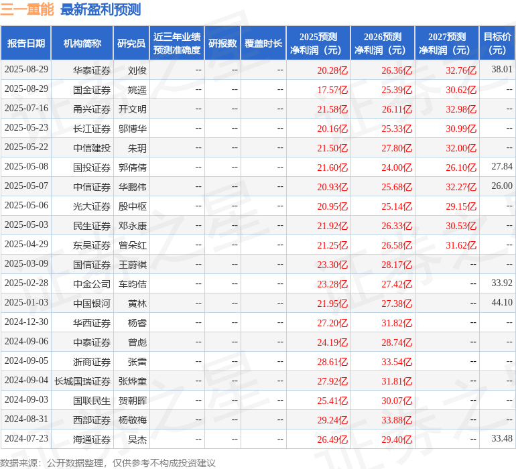
Task: Click the 2025-07-16 report date
Action: (26, 109)
